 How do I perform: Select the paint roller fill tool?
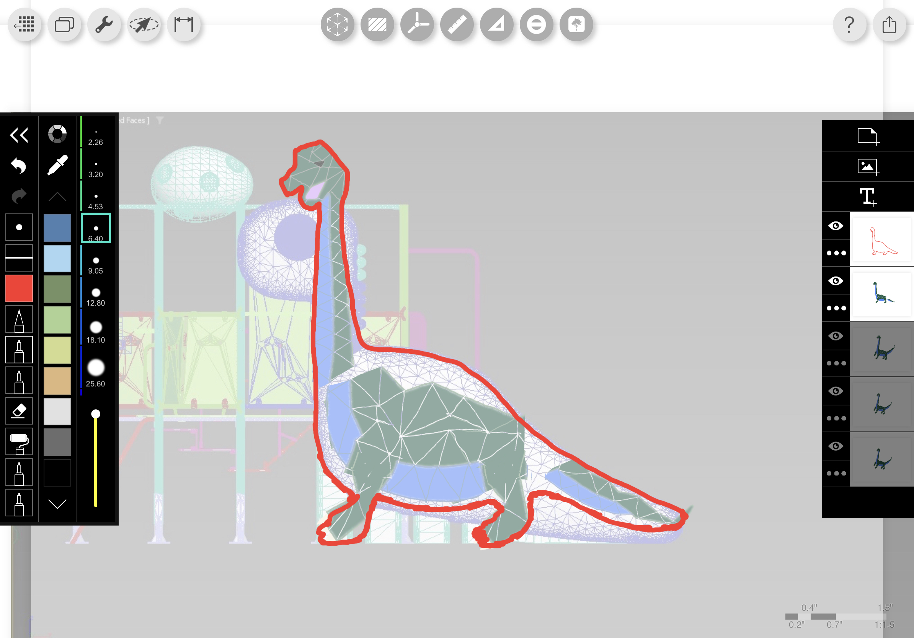(x=19, y=441)
